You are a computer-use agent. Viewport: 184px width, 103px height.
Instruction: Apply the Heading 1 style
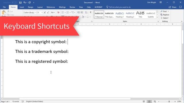click(120, 15)
